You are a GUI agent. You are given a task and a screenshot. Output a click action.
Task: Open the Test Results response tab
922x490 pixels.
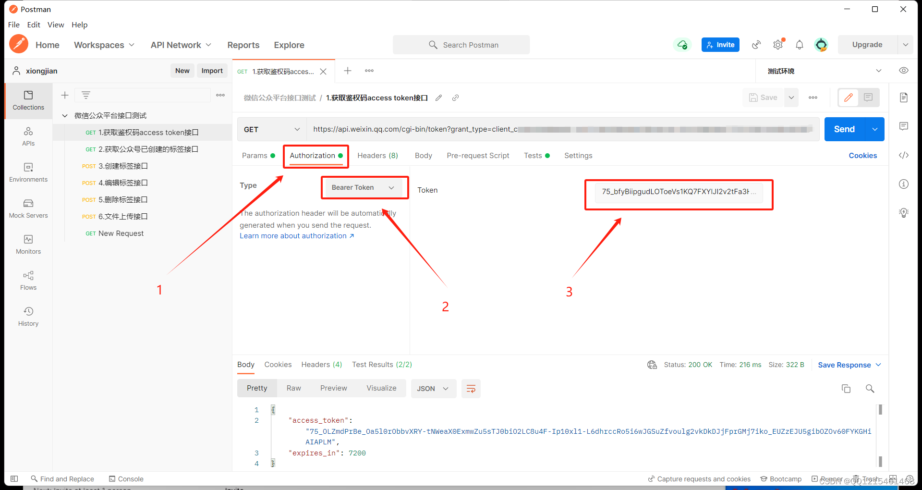(382, 365)
